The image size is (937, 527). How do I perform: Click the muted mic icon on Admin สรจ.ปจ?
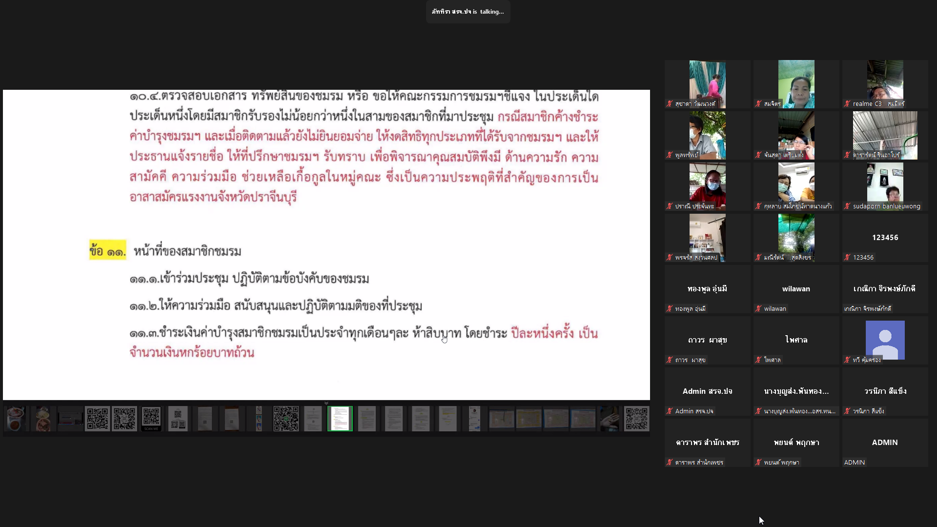click(670, 411)
